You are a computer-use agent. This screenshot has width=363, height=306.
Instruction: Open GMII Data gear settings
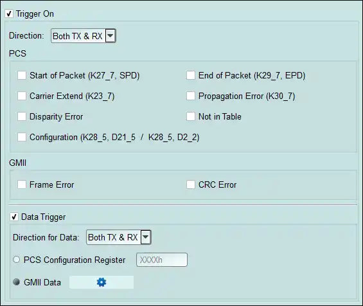point(102,282)
